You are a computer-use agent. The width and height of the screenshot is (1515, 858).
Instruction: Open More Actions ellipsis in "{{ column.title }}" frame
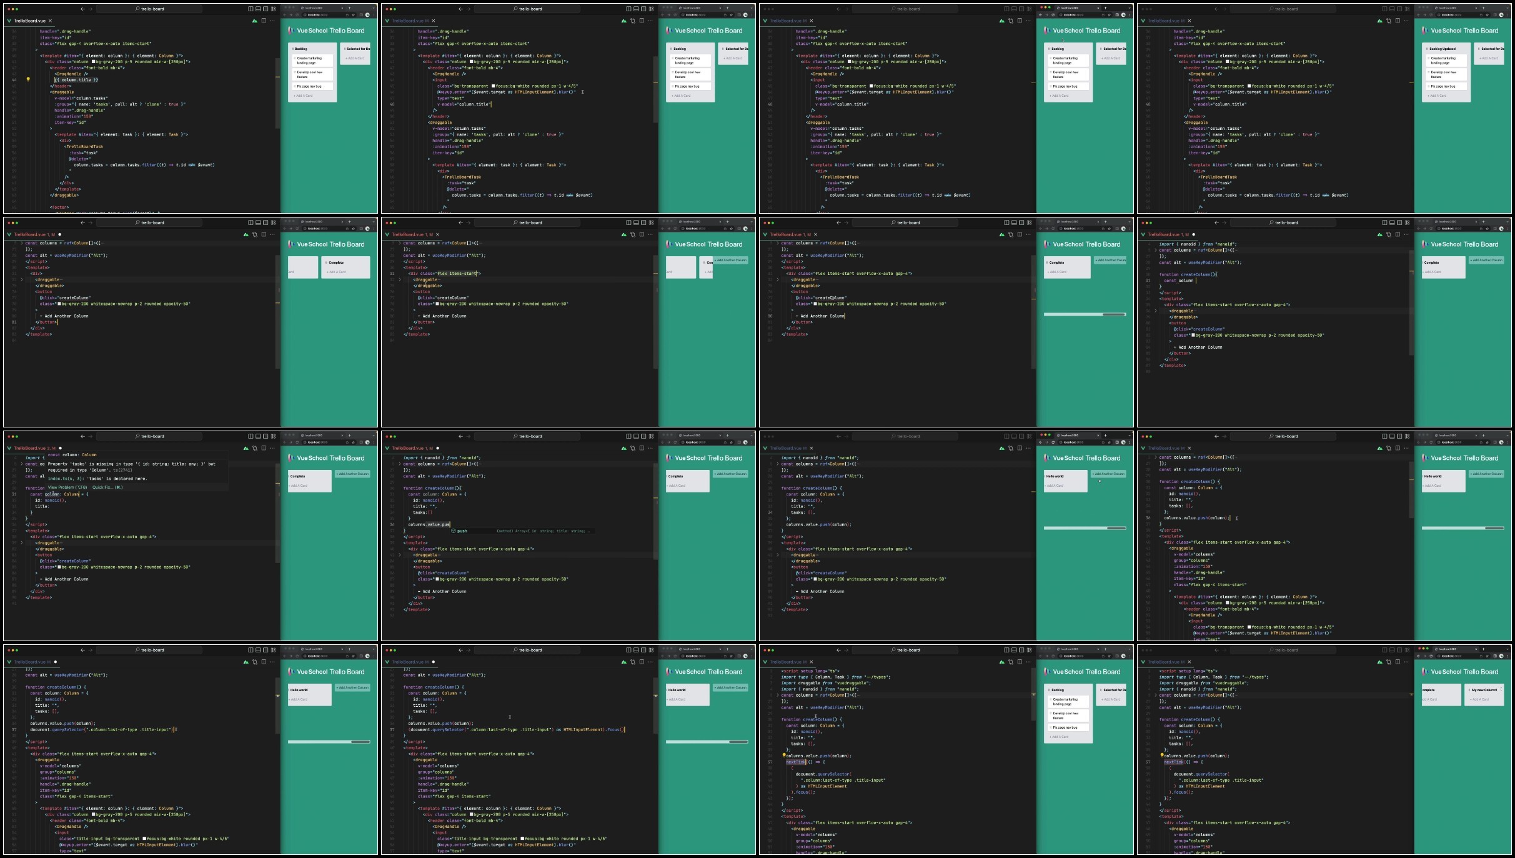click(x=272, y=21)
